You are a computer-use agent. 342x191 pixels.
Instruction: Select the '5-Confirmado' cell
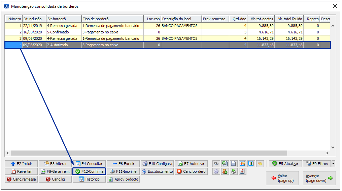(x=64, y=32)
